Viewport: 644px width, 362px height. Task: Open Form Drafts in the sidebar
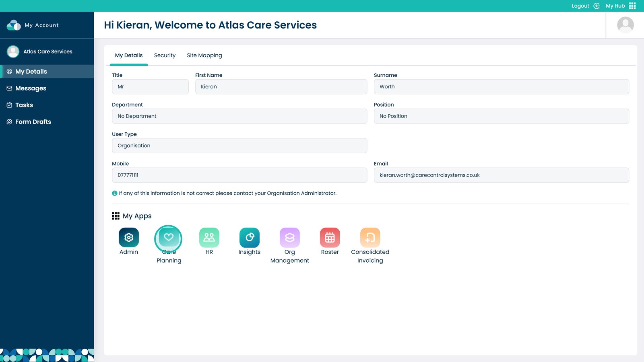[x=33, y=121]
